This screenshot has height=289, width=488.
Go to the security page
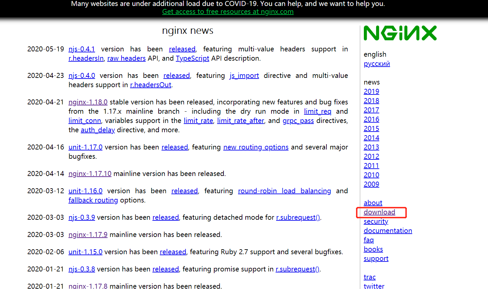[x=376, y=221]
